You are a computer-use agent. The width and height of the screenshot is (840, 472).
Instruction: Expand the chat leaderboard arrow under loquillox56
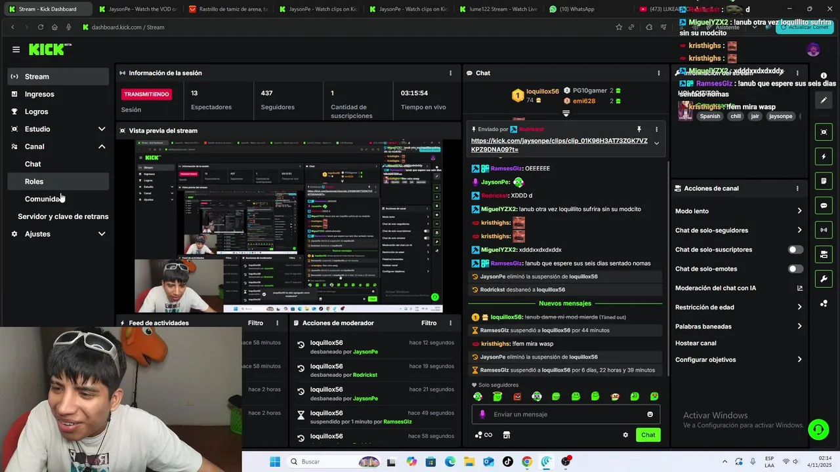coord(566,113)
